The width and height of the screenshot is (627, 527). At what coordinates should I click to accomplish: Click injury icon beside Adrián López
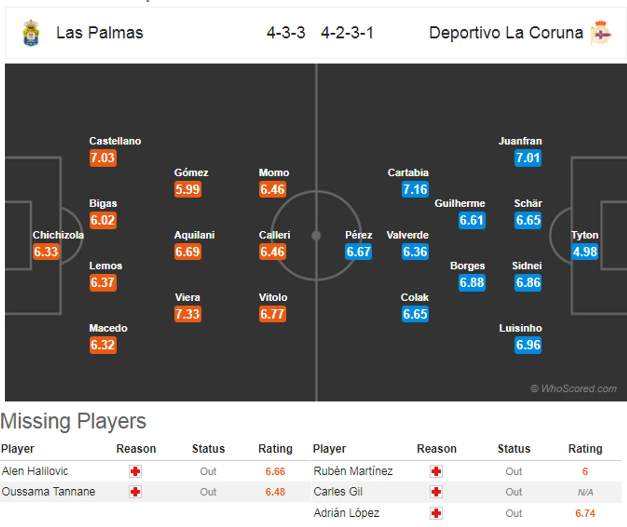[436, 513]
